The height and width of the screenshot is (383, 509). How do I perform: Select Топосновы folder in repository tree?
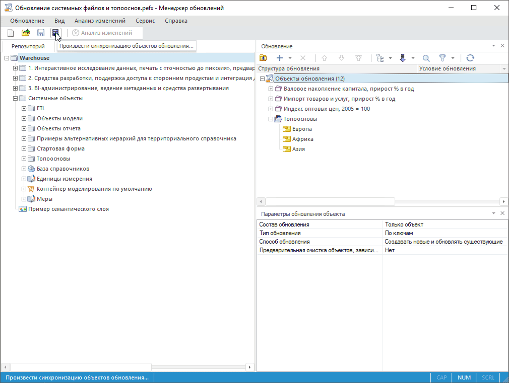53,159
